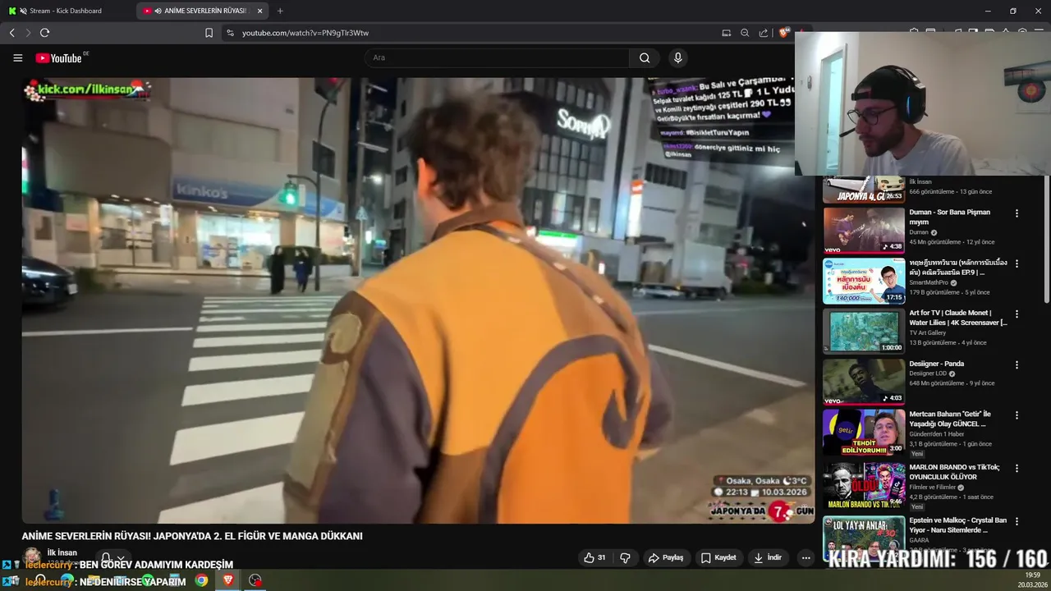
Task: Close the ANİME SEVERLERİN RÜYASI tab
Action: click(x=260, y=11)
